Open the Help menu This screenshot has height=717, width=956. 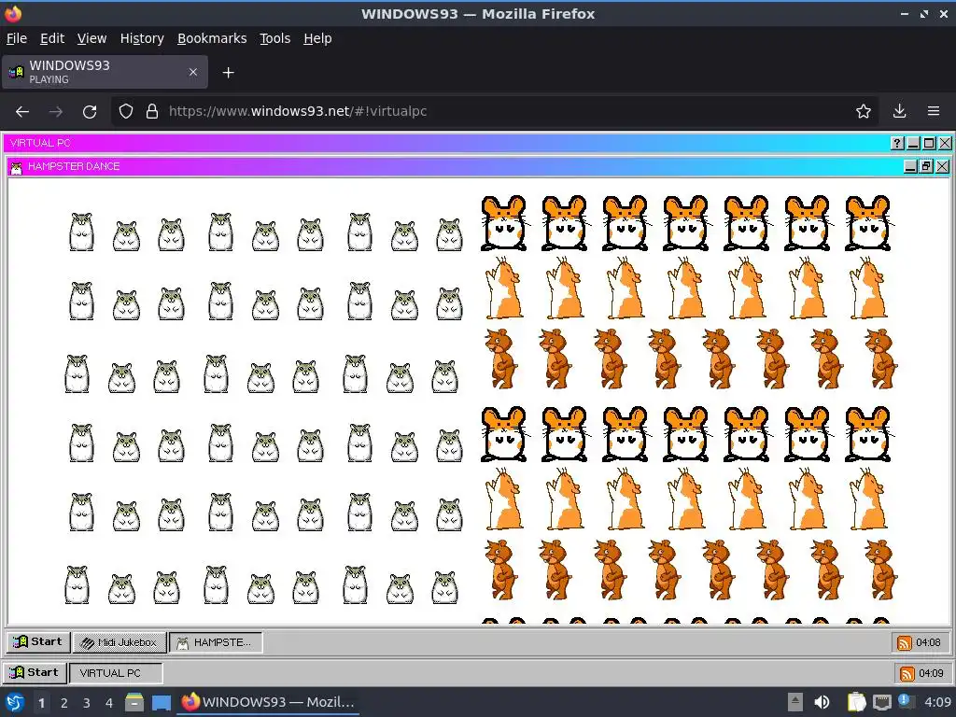pos(317,38)
